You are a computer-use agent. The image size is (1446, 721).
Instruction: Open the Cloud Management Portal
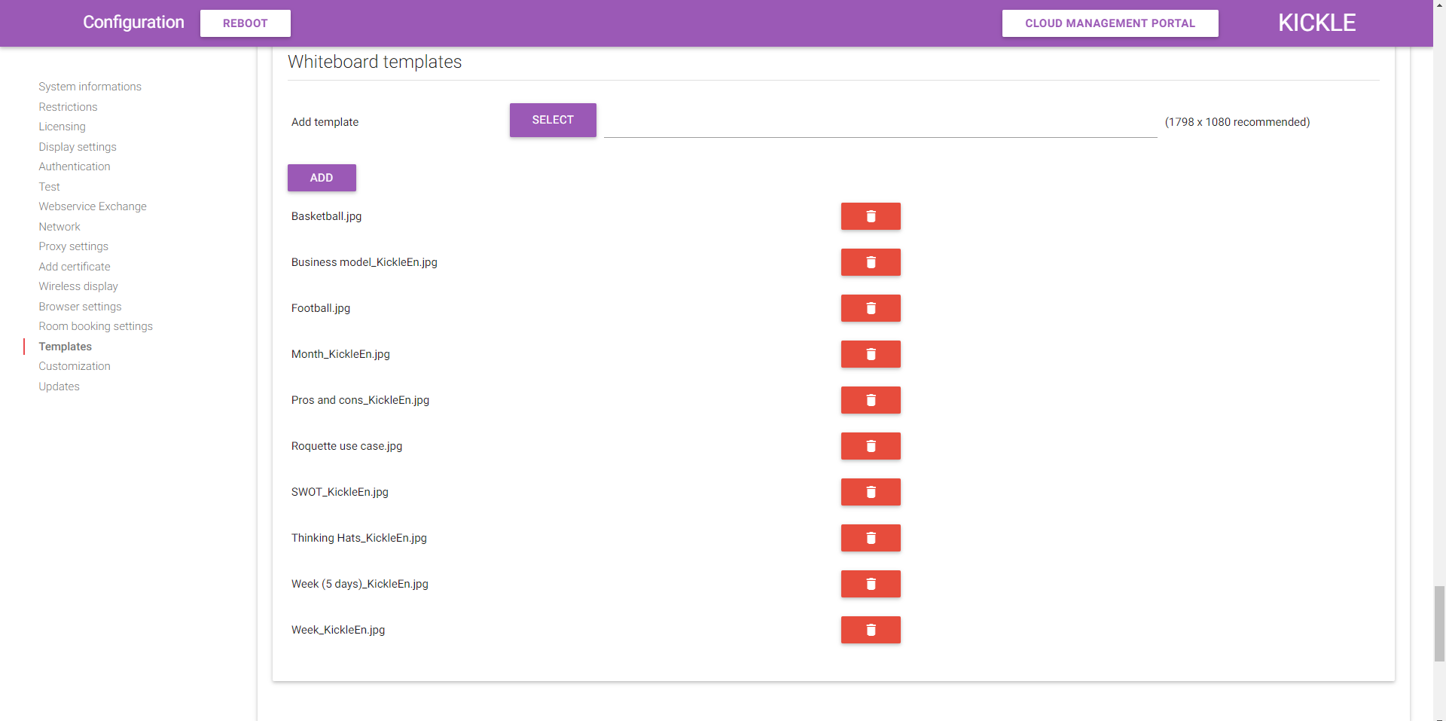click(x=1109, y=23)
